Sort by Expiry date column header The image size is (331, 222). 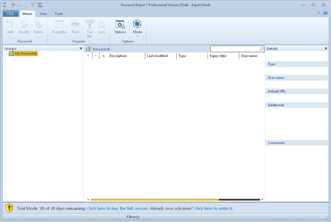click(223, 56)
